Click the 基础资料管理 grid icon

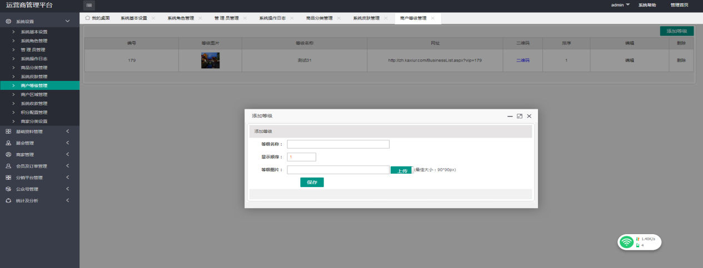[8, 132]
